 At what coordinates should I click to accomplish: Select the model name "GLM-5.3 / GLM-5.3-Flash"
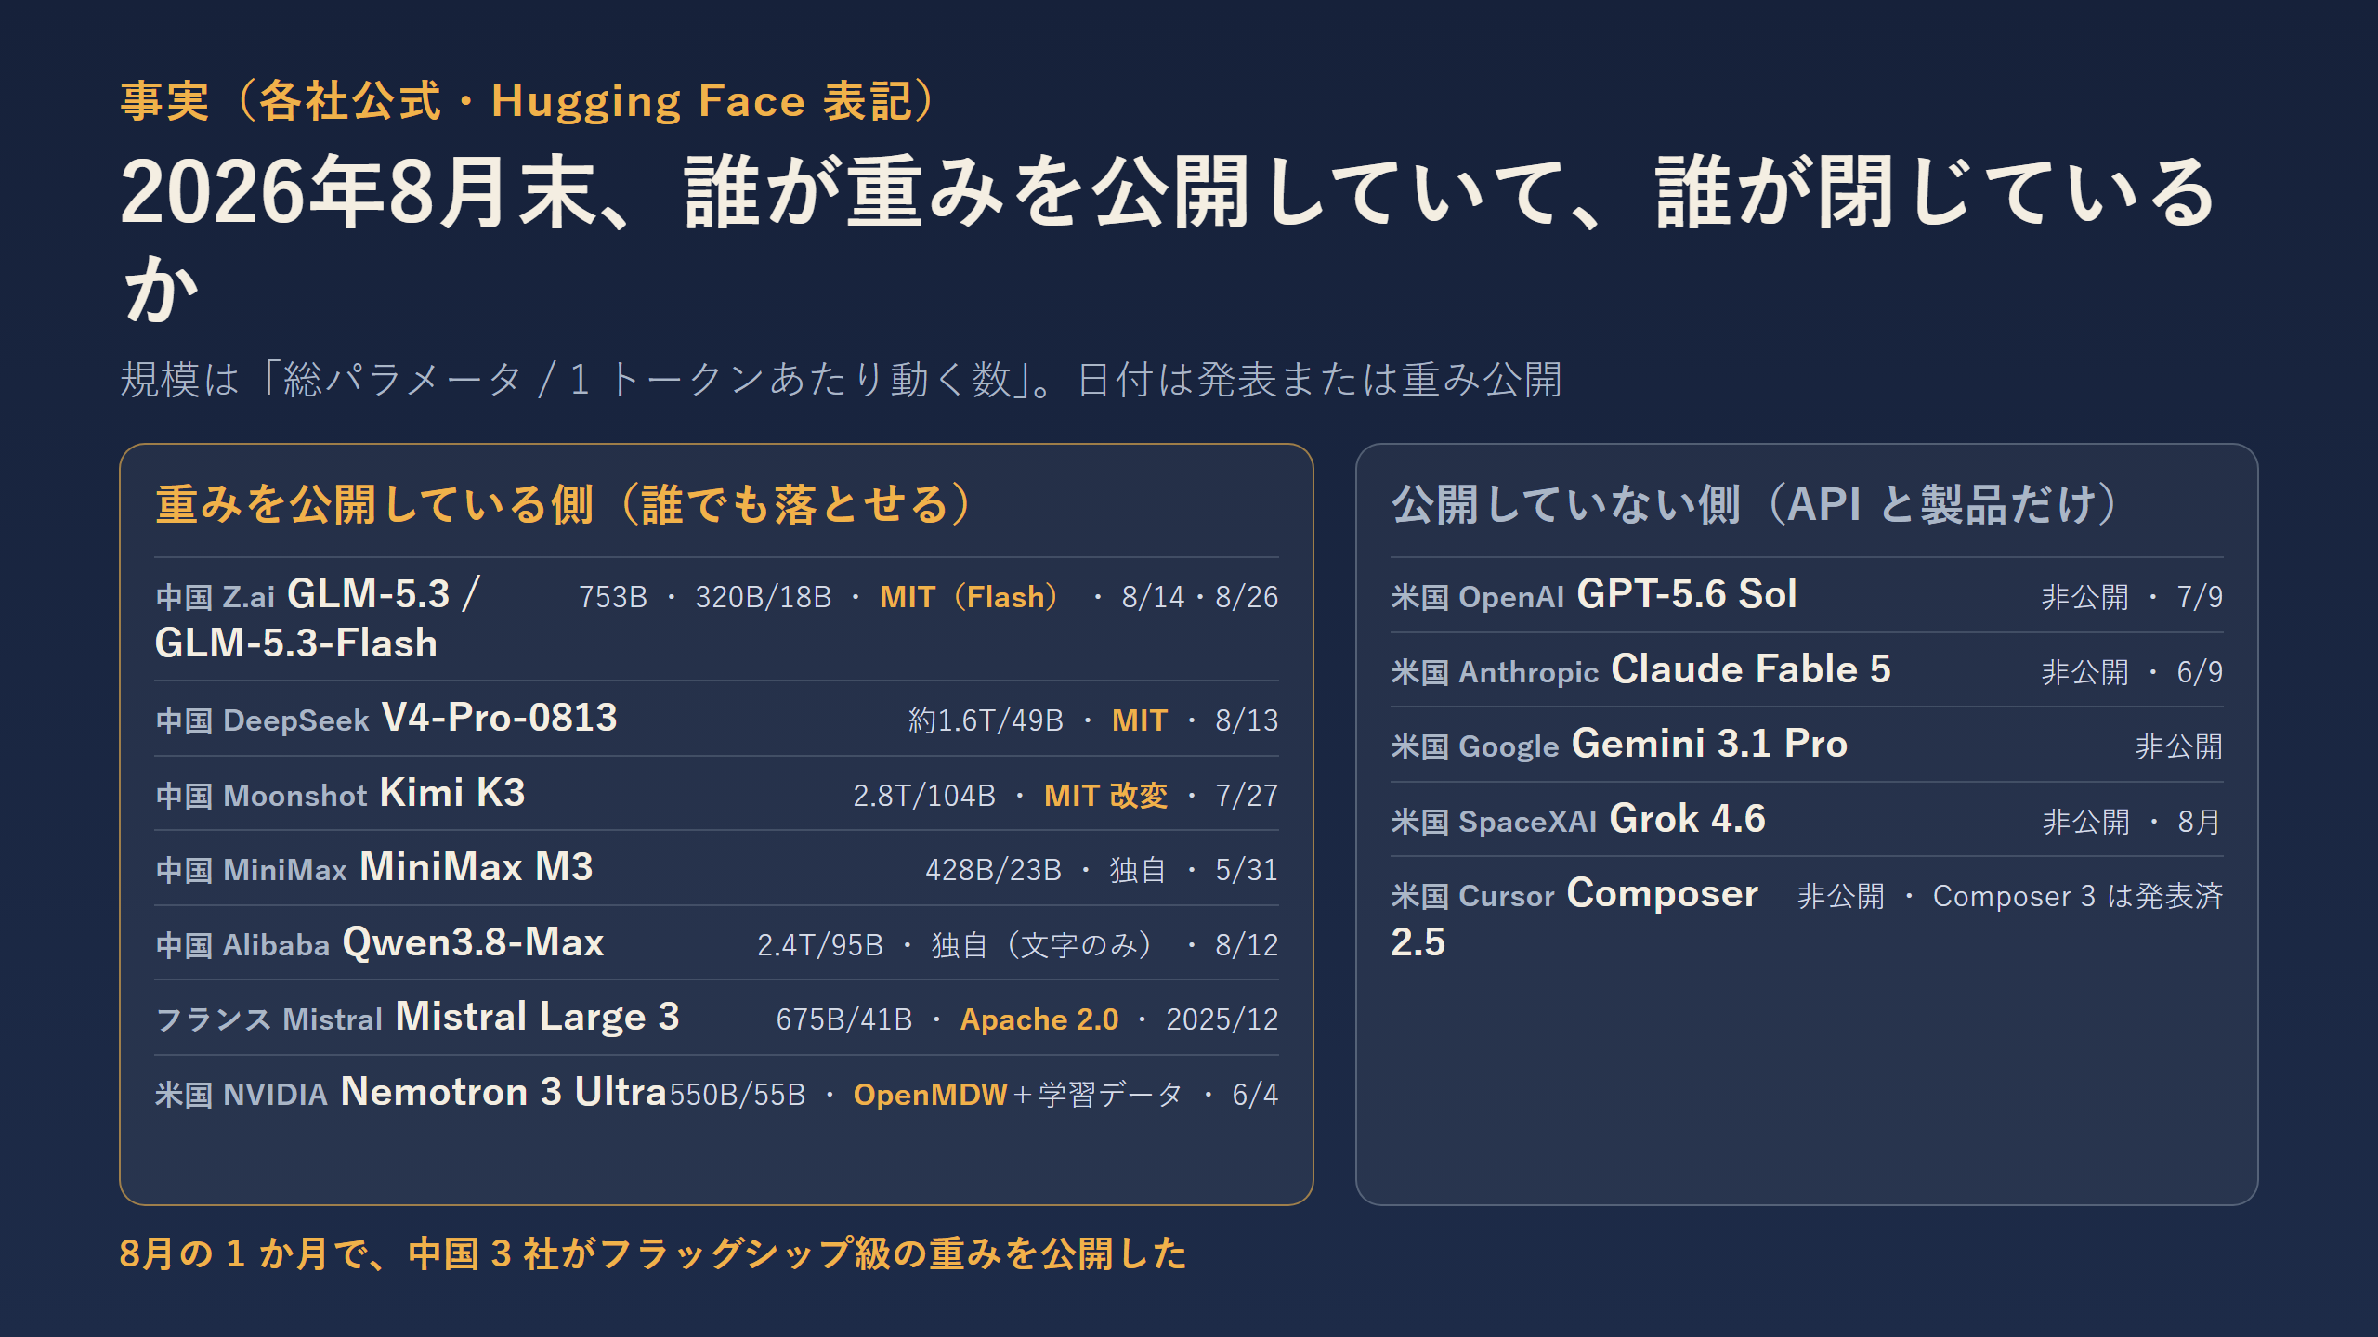pyautogui.click(x=319, y=618)
